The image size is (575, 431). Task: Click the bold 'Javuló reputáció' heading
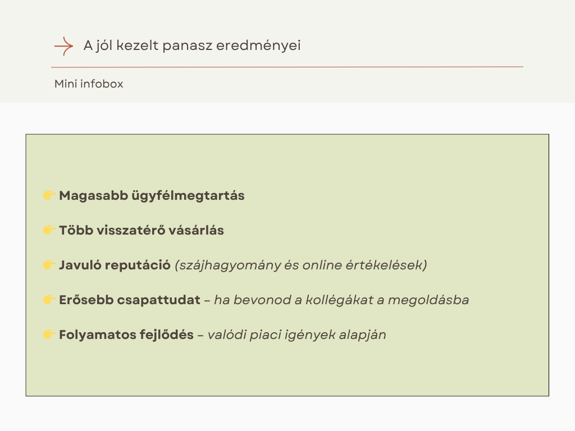115,265
